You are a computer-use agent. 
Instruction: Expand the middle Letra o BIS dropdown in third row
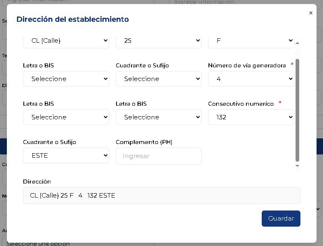(x=158, y=117)
